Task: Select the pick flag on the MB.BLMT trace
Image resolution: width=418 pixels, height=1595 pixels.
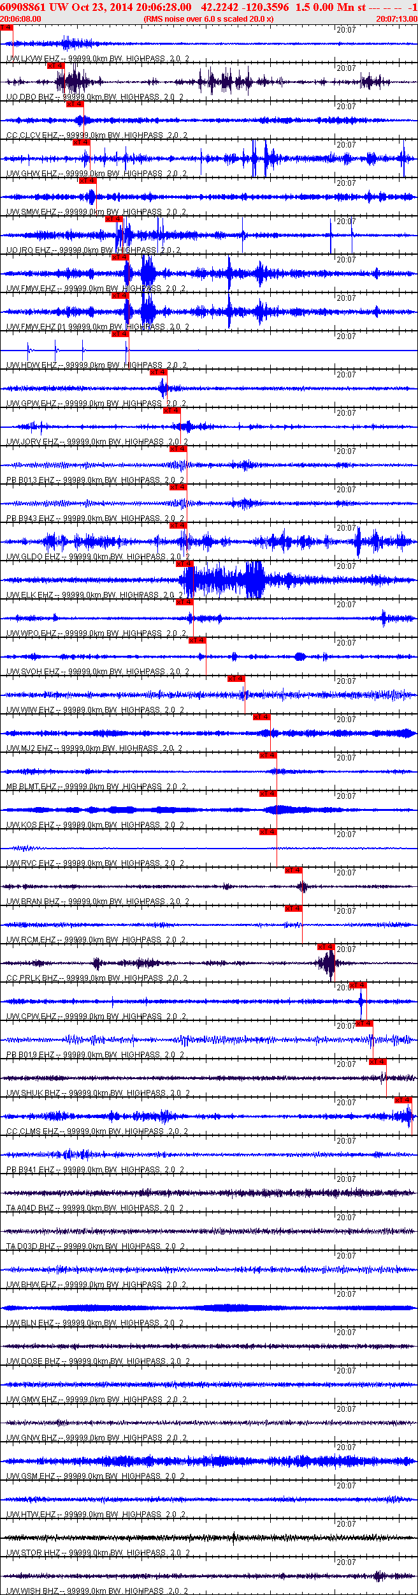Action: point(268,755)
